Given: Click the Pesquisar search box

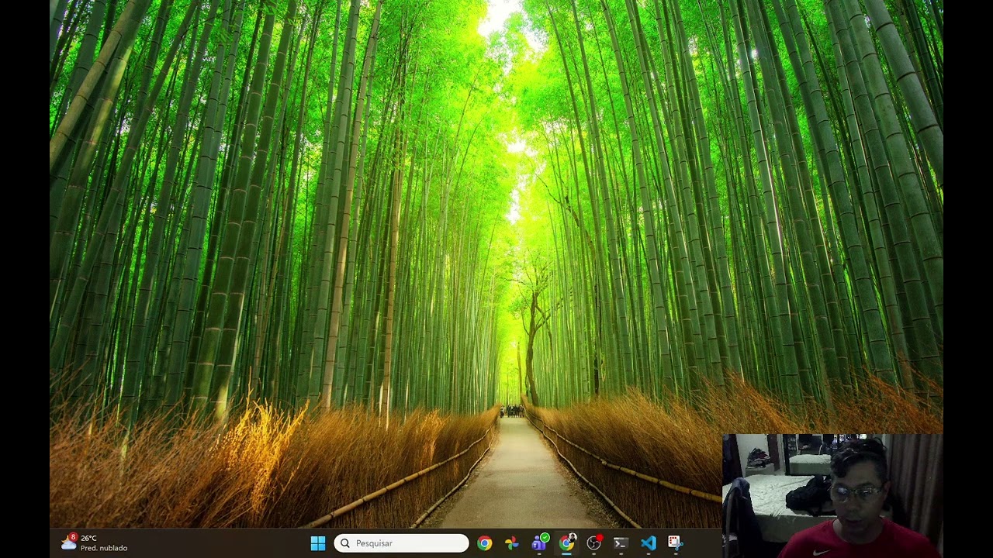Looking at the screenshot, I should pyautogui.click(x=401, y=543).
